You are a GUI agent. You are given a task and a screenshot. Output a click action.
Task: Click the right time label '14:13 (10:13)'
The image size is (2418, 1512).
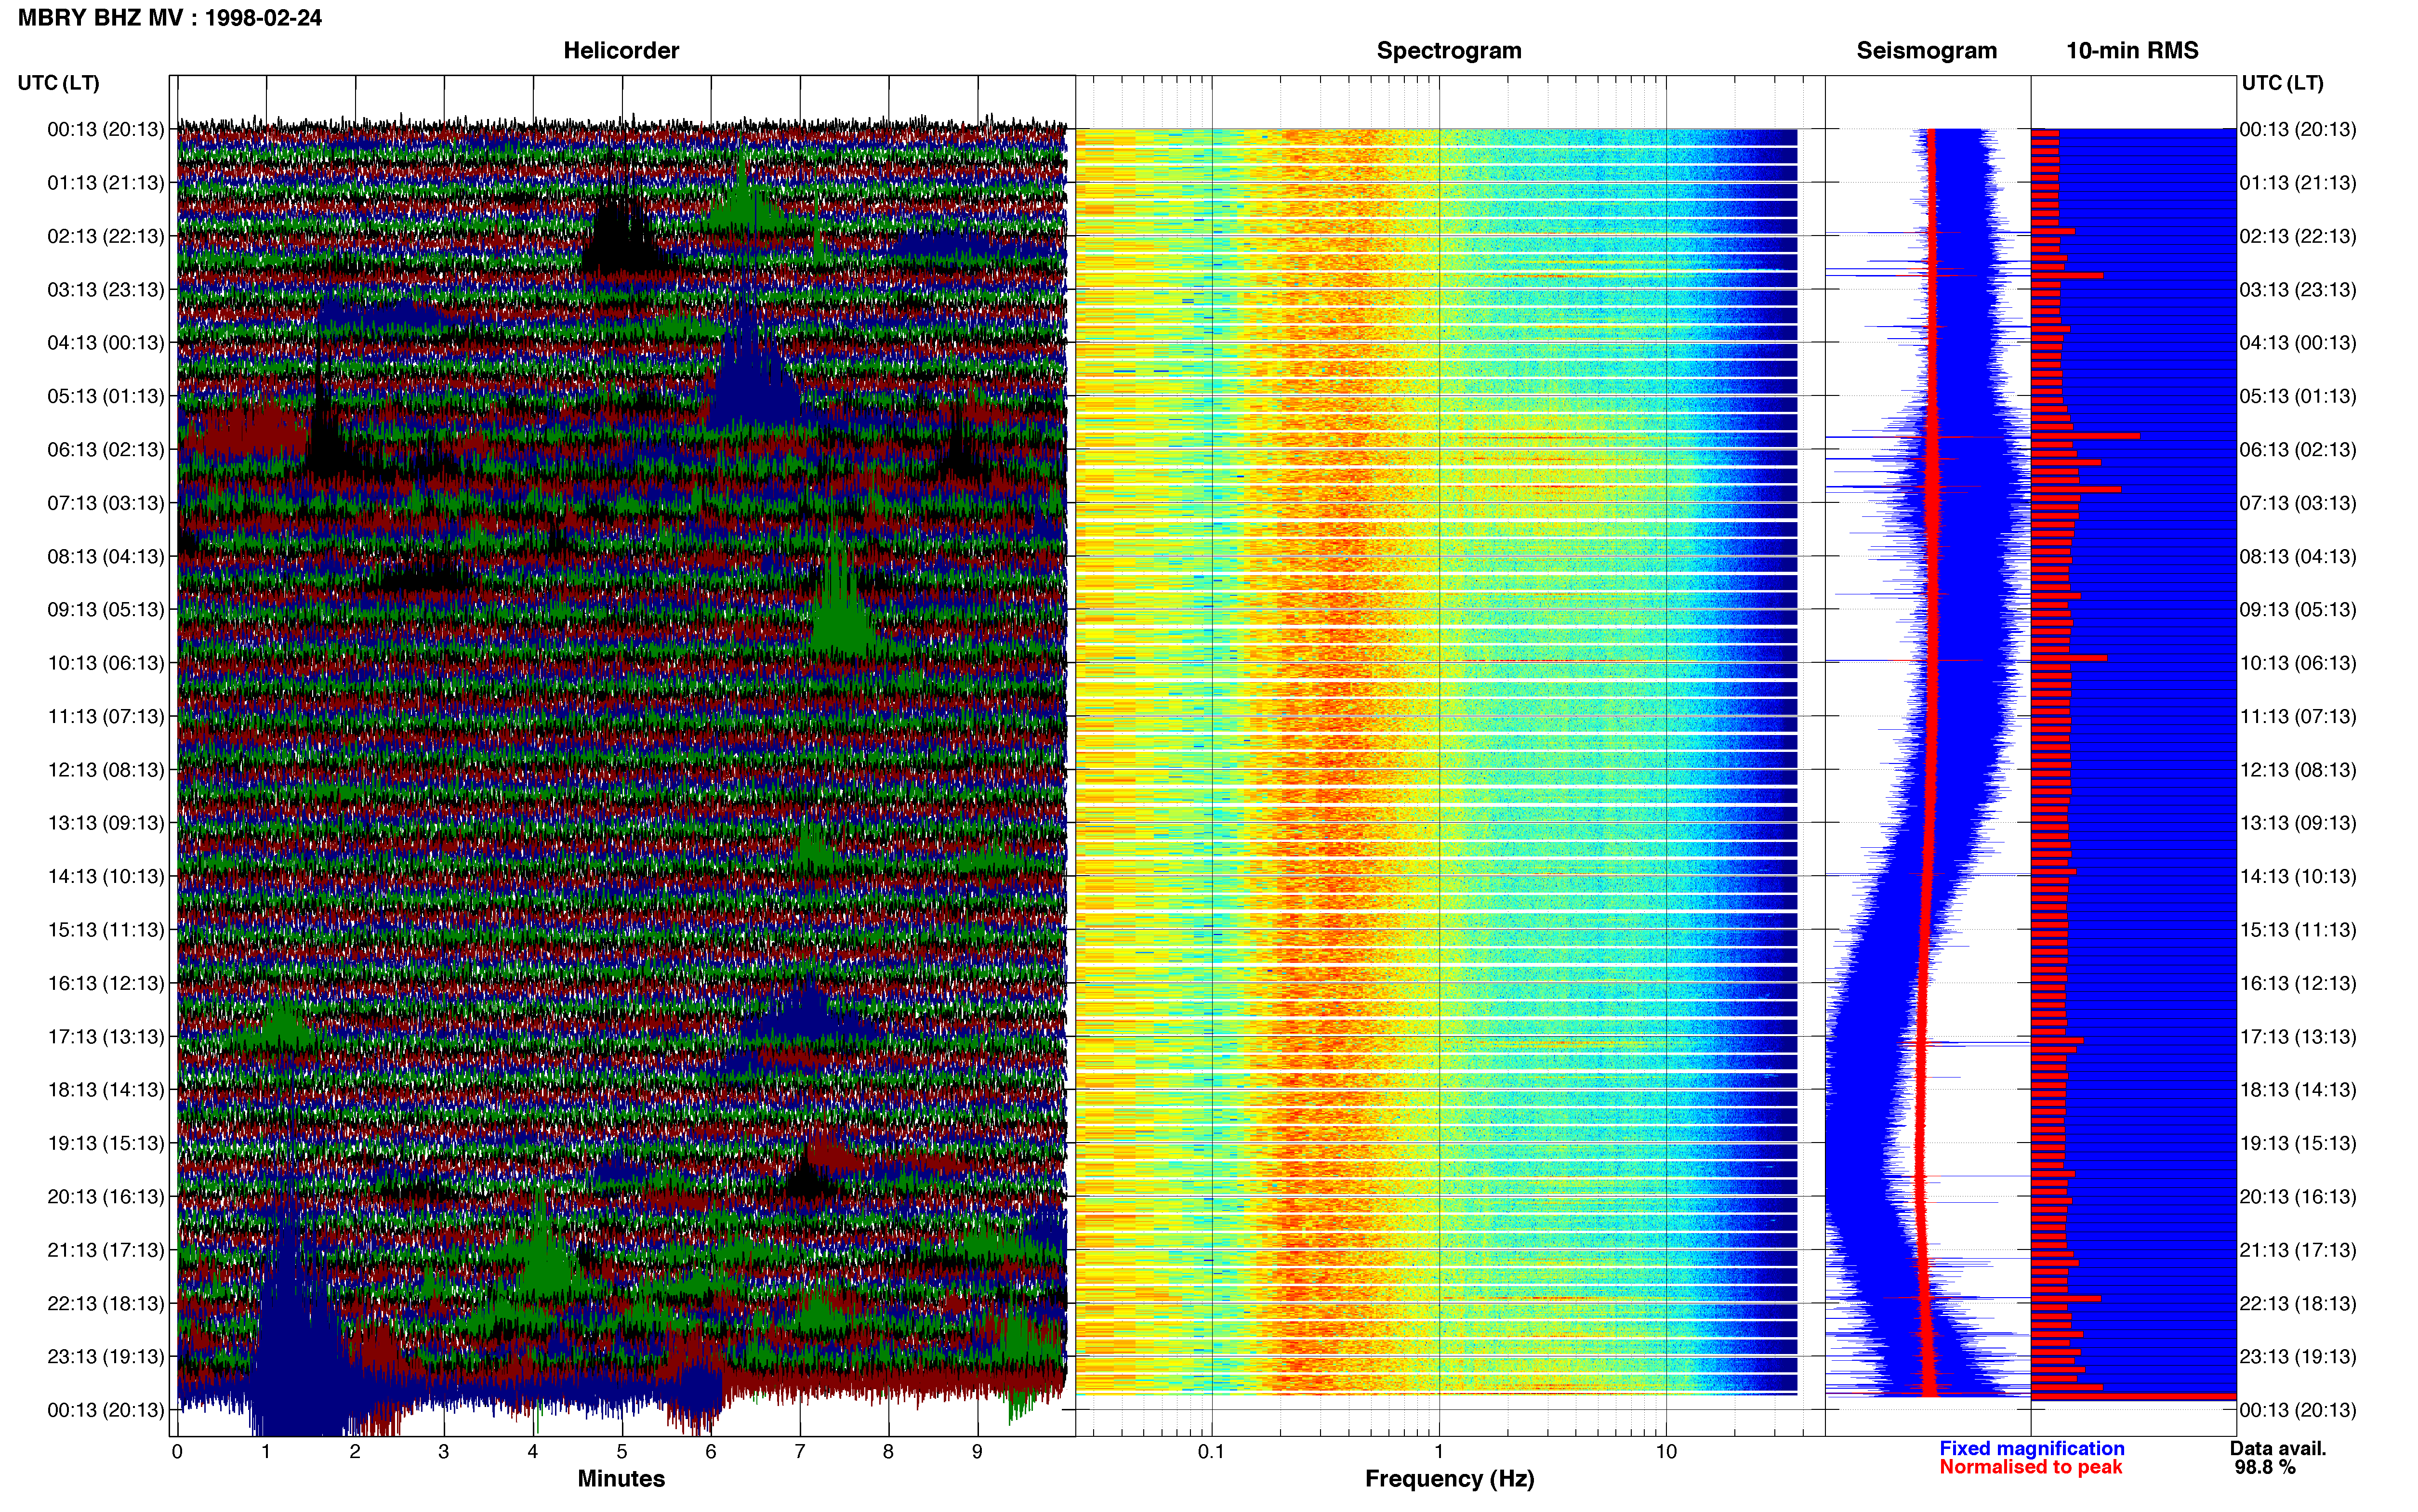pyautogui.click(x=2298, y=877)
